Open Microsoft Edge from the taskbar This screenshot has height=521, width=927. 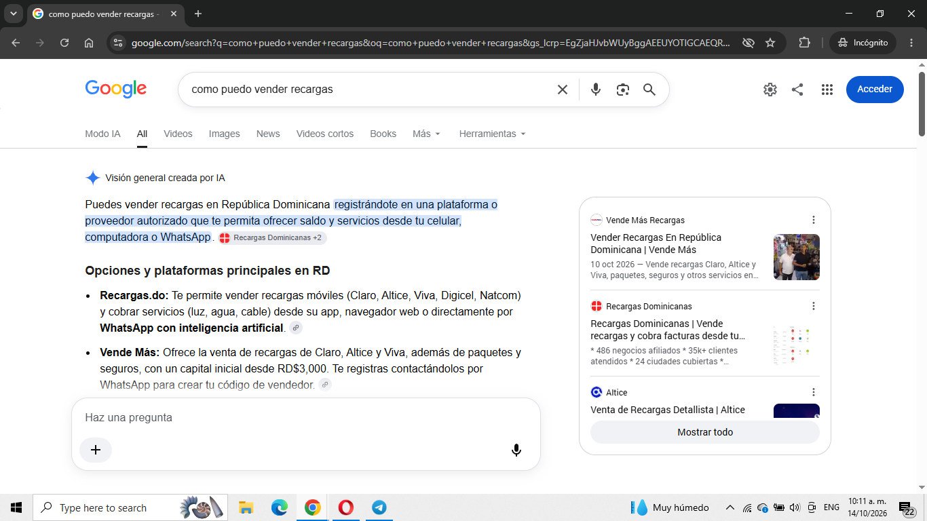pos(279,507)
